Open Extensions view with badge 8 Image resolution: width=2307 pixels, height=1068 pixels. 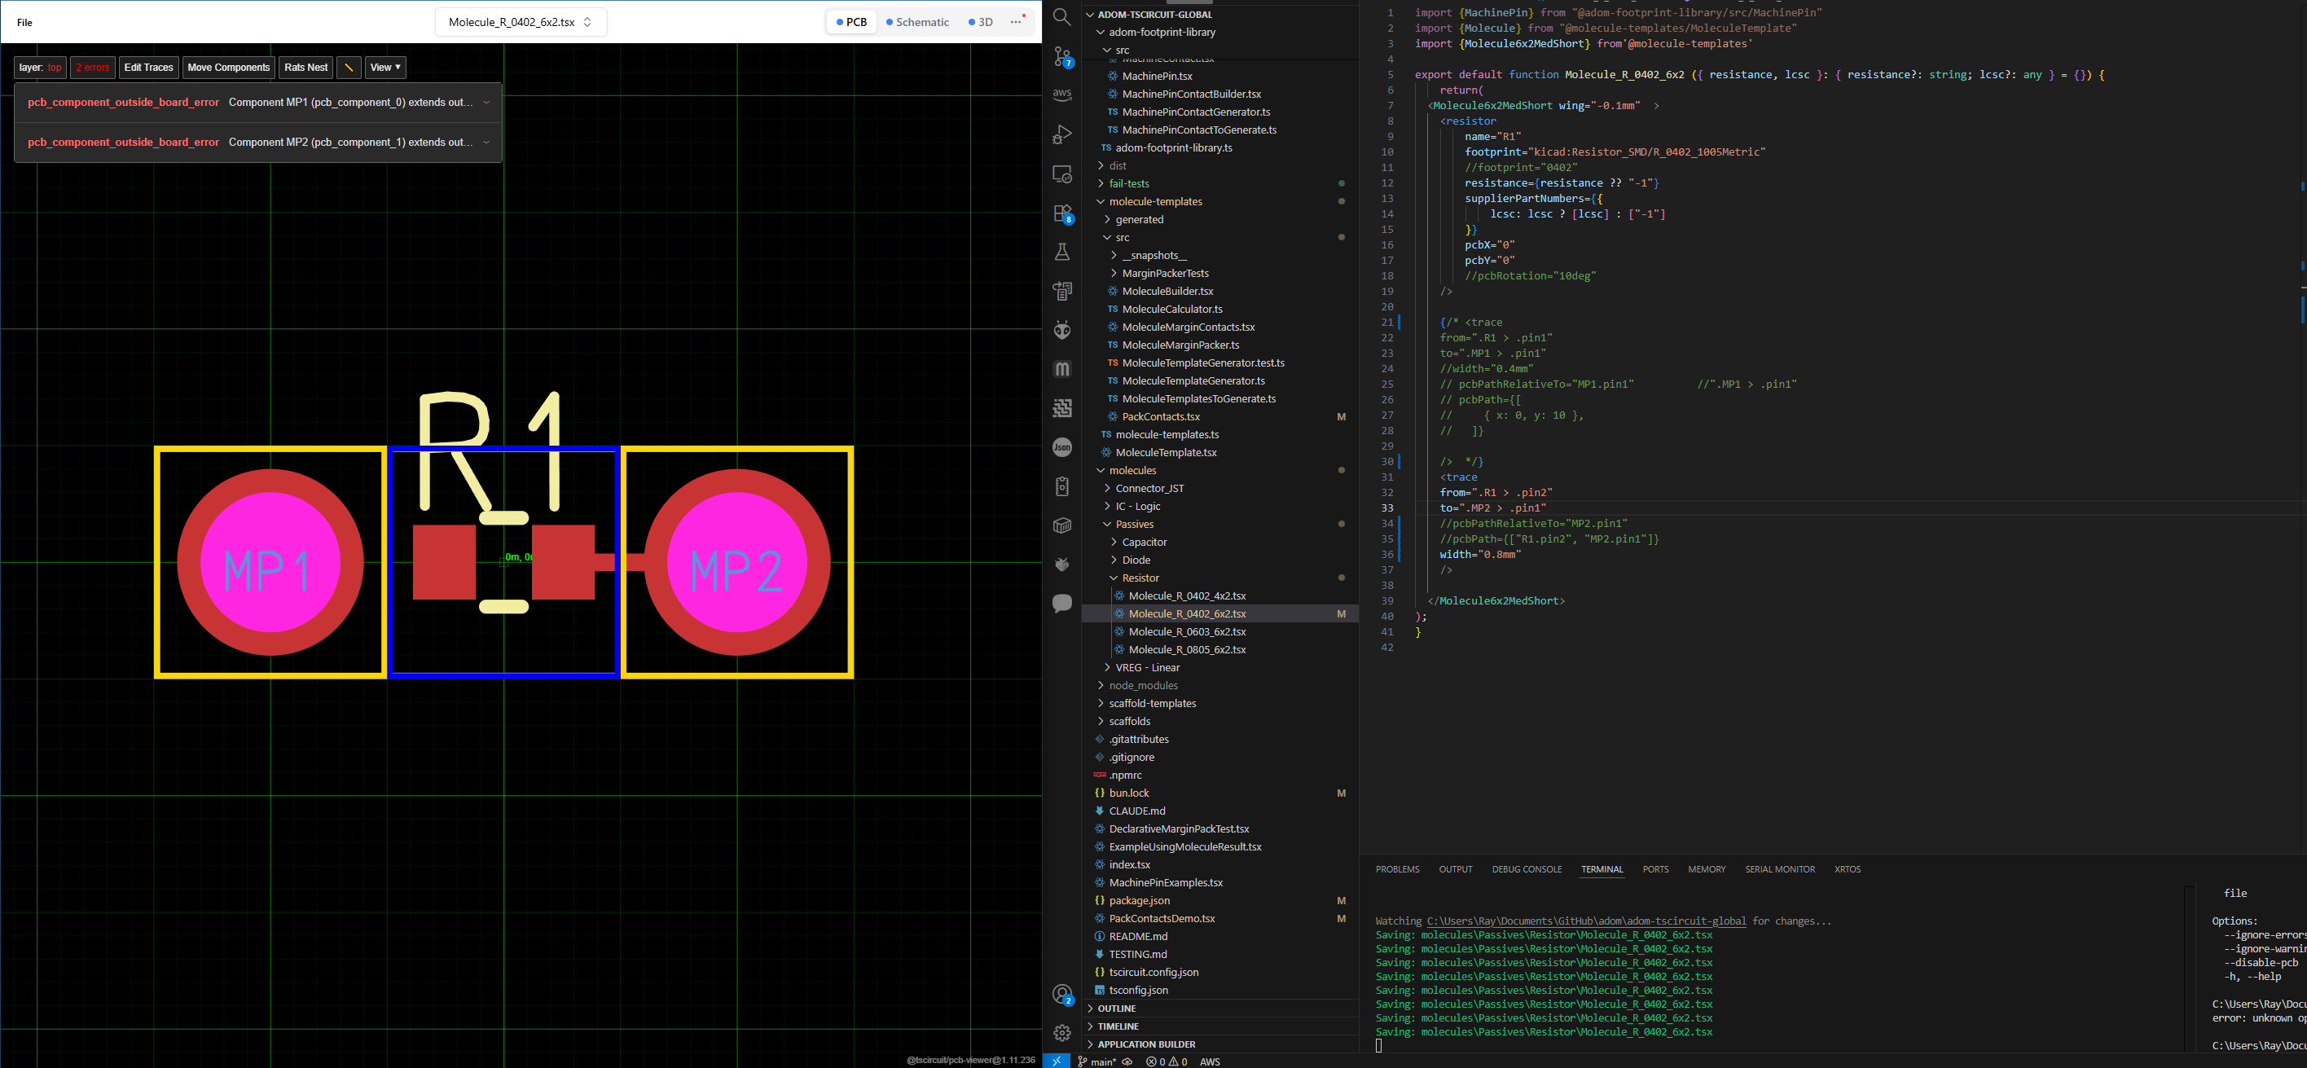tap(1062, 213)
